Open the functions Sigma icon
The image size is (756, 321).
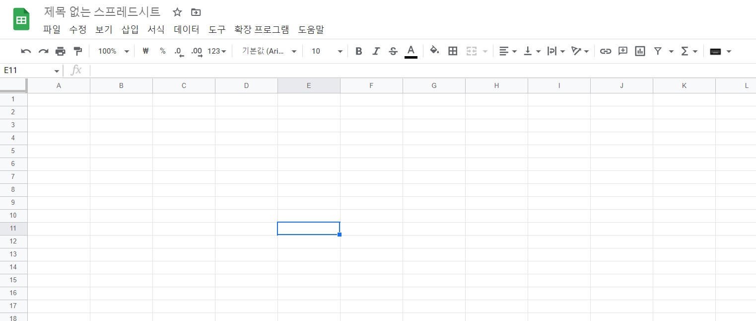point(685,51)
